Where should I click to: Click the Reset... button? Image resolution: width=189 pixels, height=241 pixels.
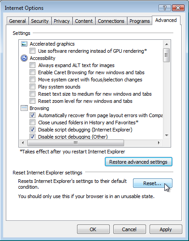click(x=153, y=183)
